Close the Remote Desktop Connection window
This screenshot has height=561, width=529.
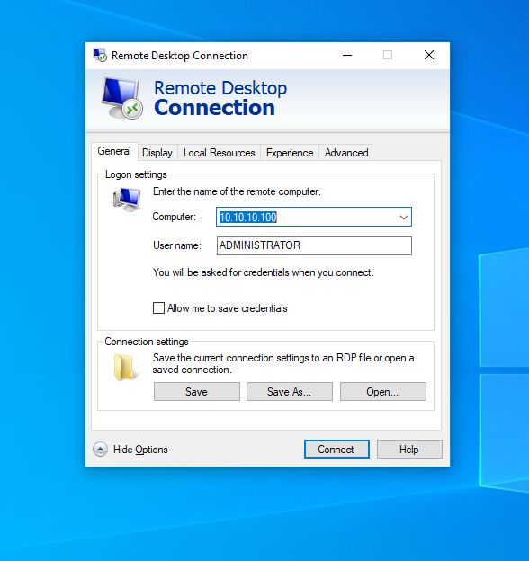pos(429,55)
